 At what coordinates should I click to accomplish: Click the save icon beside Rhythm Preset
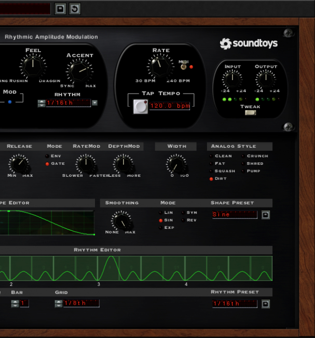click(x=266, y=304)
